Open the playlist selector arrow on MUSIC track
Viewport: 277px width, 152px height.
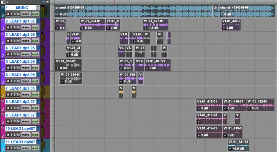tap(38, 7)
